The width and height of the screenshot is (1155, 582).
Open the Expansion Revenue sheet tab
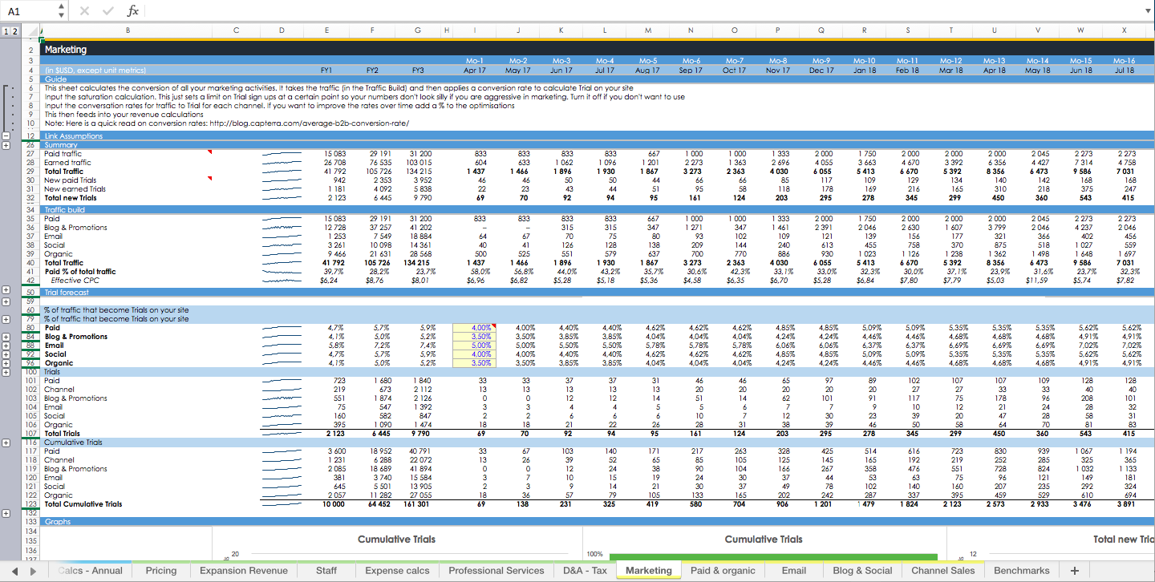point(244,571)
